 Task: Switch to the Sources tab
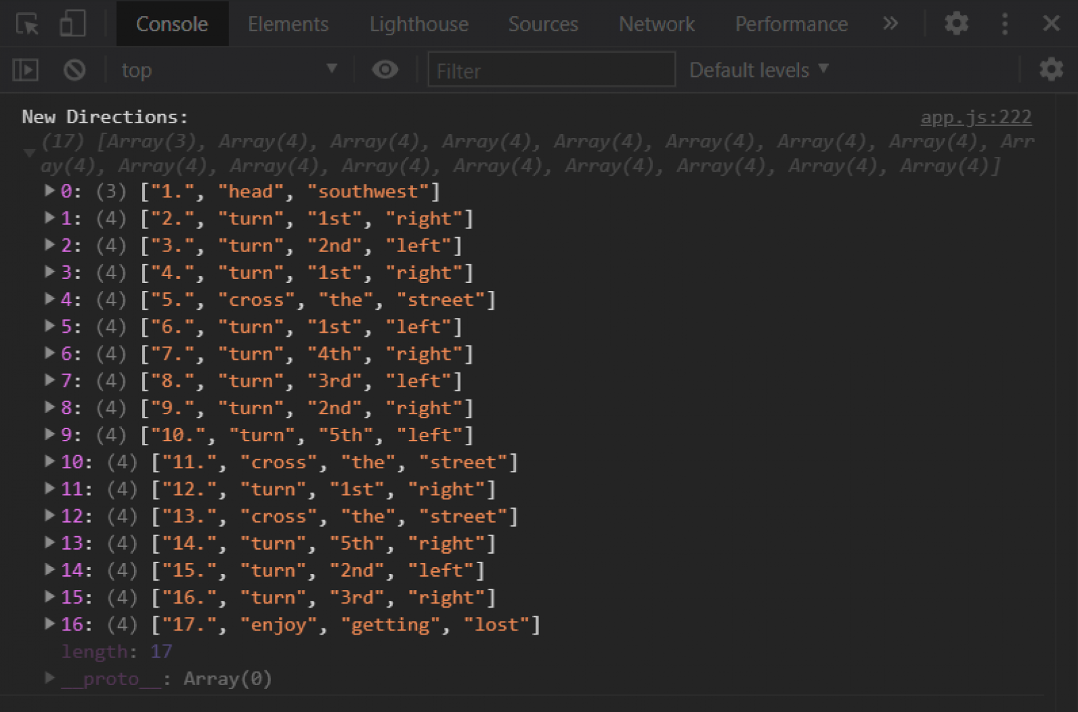click(543, 24)
